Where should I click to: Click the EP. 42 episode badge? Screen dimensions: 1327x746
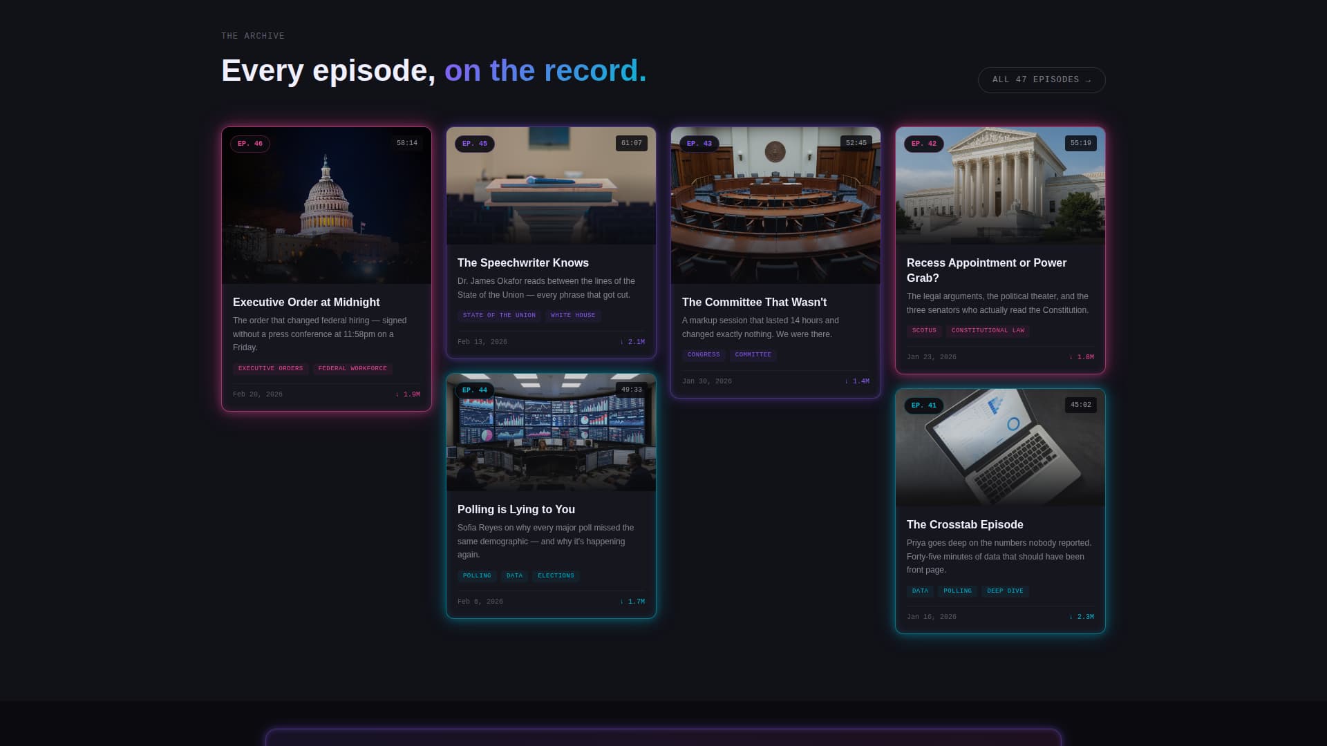coord(923,144)
